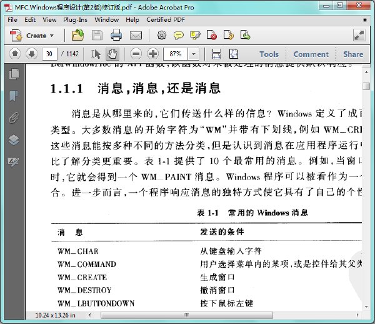Image resolution: width=375 pixels, height=324 pixels.
Task: Open the Edit menu
Action: point(30,19)
